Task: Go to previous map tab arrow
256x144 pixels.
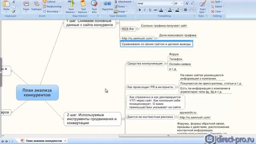Action: (2, 141)
